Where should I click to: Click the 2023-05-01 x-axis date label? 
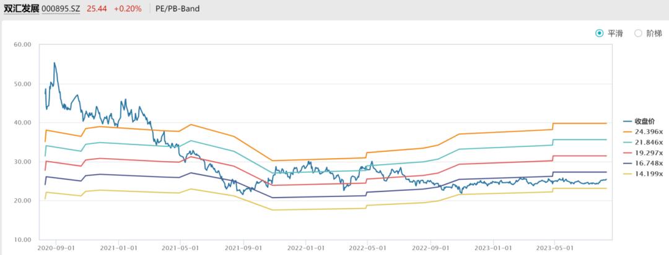[x=554, y=248]
